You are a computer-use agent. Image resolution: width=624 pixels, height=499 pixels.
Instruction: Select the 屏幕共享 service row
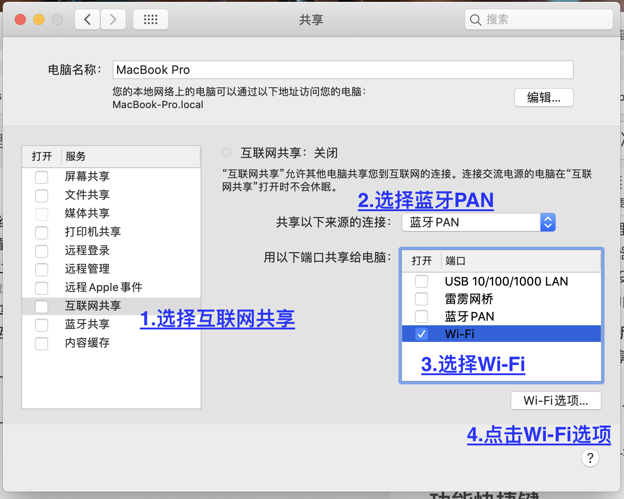(111, 176)
